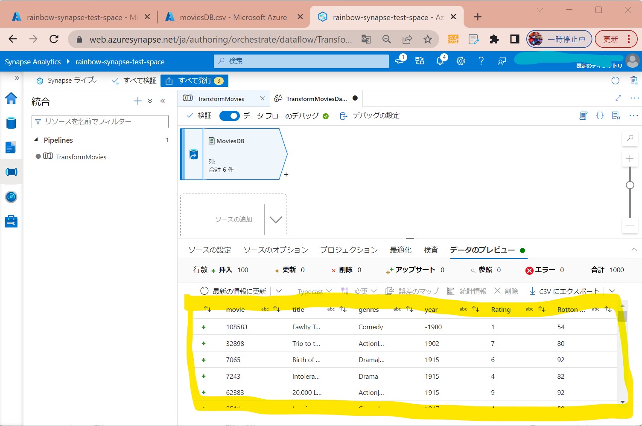Screen dimensions: 642x426
Task: Open the help question mark icon
Action: pyautogui.click(x=481, y=61)
